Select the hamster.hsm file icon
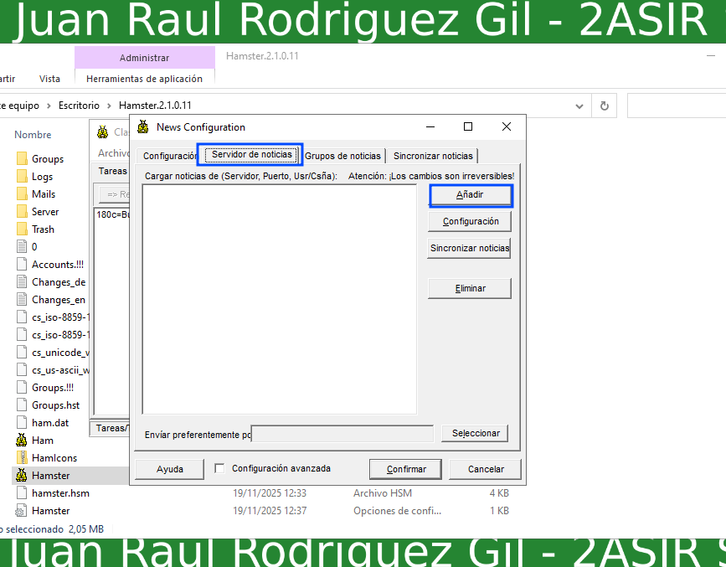Image resolution: width=726 pixels, height=567 pixels. 22,493
